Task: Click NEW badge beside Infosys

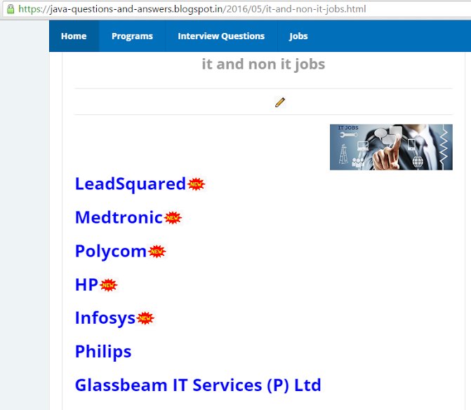Action: tap(145, 318)
